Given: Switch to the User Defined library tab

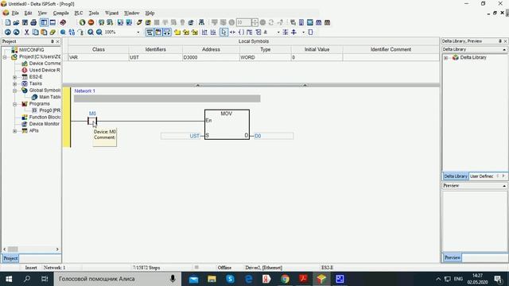Looking at the screenshot, I should [481, 176].
